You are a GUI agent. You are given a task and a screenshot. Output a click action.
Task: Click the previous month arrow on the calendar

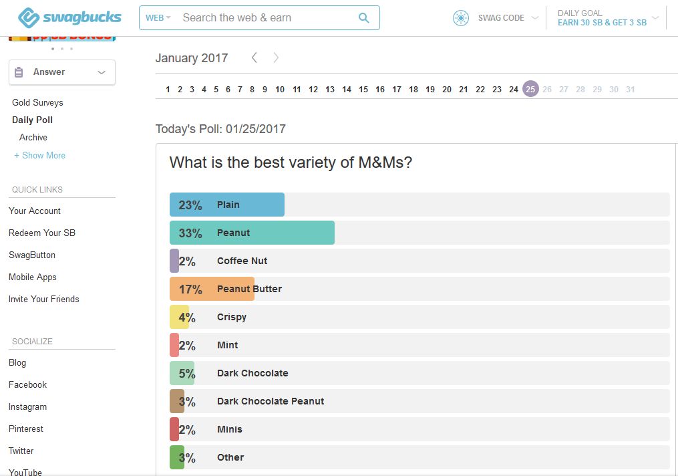(x=254, y=58)
